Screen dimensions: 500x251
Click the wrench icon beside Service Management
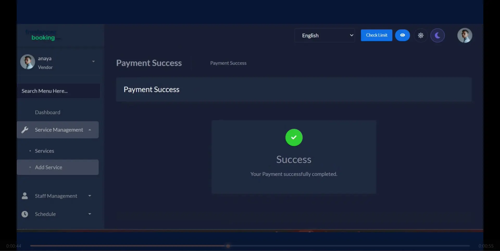point(25,130)
